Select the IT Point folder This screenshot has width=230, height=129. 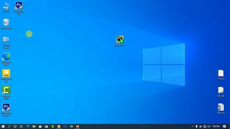pos(221,75)
